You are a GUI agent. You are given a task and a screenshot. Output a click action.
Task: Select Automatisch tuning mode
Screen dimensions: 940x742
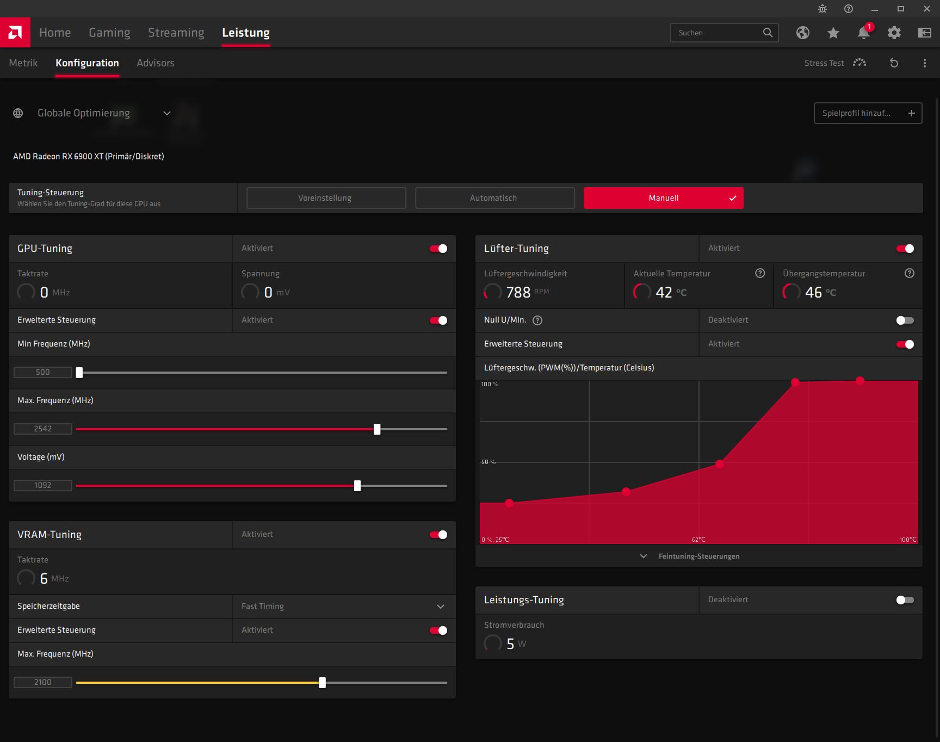tap(495, 198)
